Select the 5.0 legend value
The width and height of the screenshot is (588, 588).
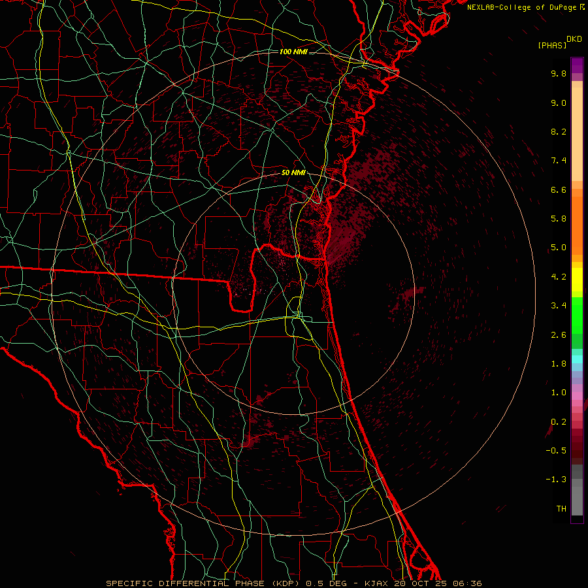(x=559, y=248)
